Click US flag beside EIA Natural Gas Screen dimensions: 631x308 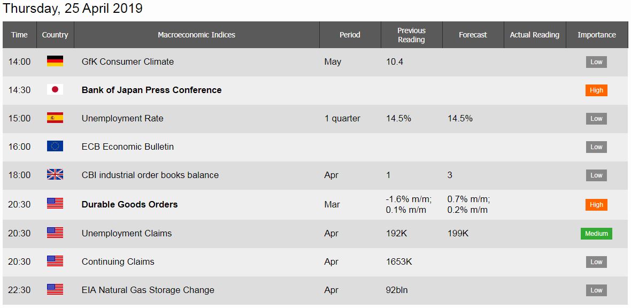55,289
